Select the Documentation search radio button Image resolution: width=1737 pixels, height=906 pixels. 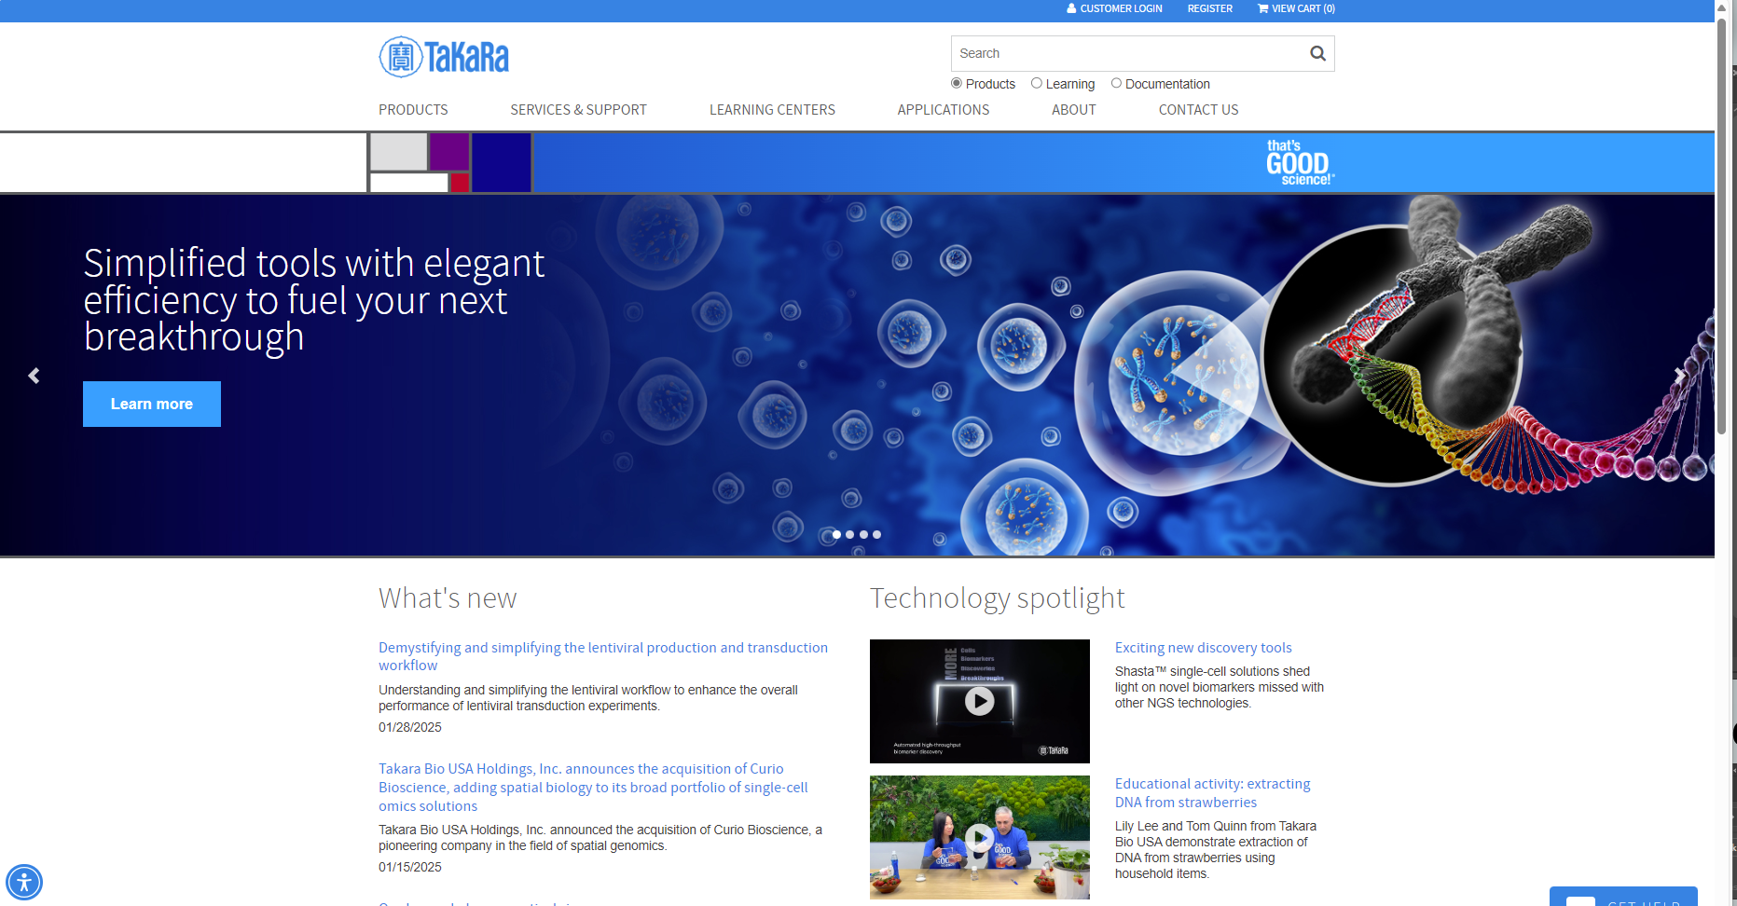(1116, 83)
